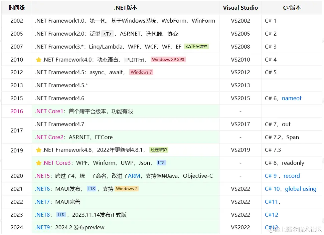Click the VS2012 cell

240,73
